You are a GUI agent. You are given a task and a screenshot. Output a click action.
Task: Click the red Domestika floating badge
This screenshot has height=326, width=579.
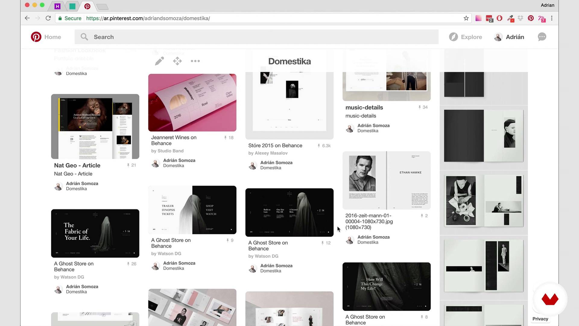click(550, 299)
